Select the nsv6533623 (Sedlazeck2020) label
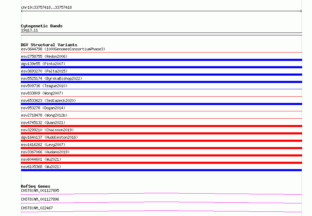 [x=48, y=100]
